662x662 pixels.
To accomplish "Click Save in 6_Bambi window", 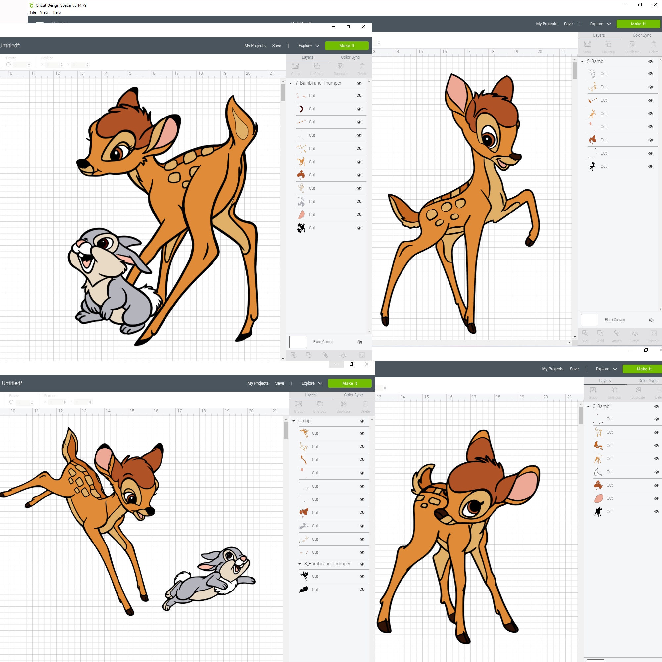I will (574, 369).
